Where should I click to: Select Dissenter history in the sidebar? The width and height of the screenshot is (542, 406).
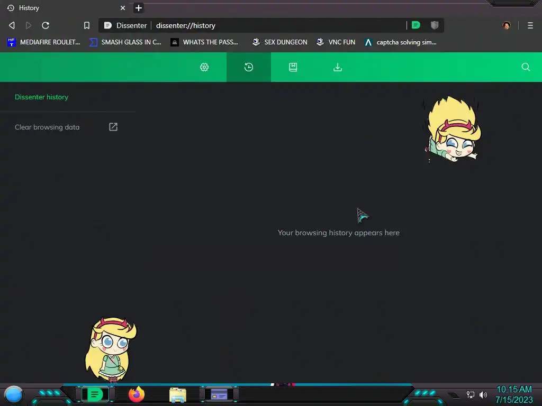pyautogui.click(x=41, y=97)
